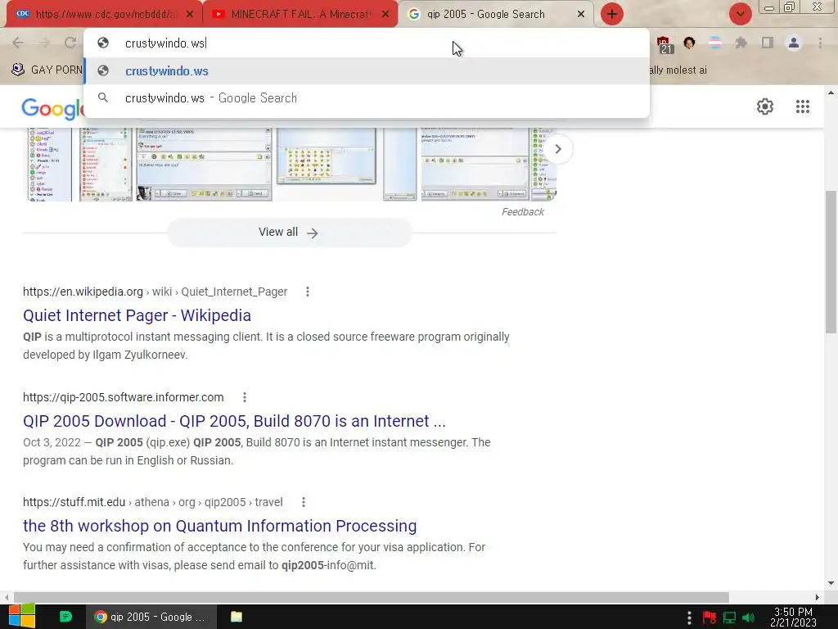The height and width of the screenshot is (629, 838).
Task: Click the address bar text crustywindo.ws
Action: (164, 43)
